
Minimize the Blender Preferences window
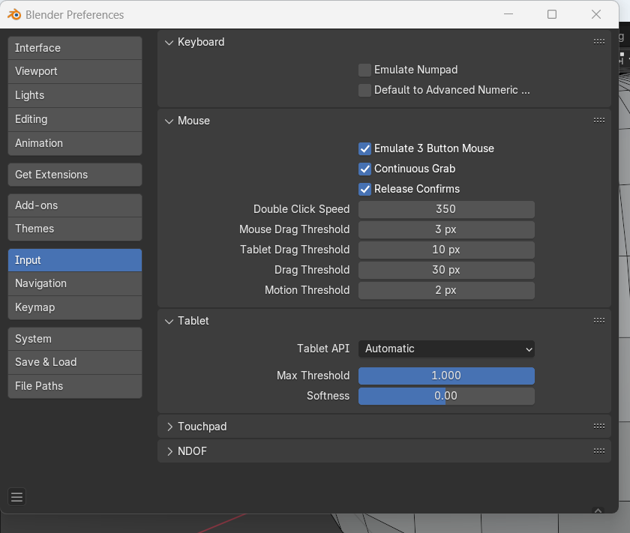coord(508,14)
